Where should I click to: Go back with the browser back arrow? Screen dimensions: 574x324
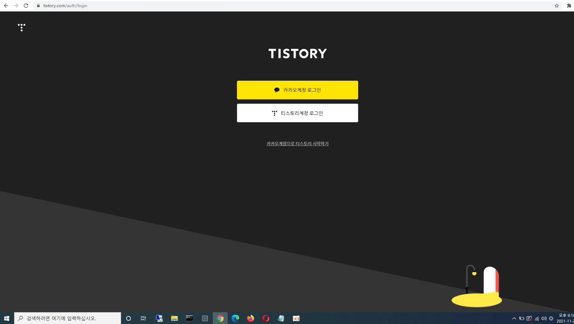click(6, 6)
